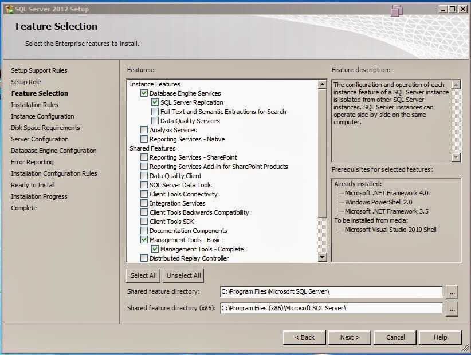This screenshot has width=471, height=355.
Task: Select Microsoft .NET Framework 4.0 prerequisite
Action: (387, 193)
